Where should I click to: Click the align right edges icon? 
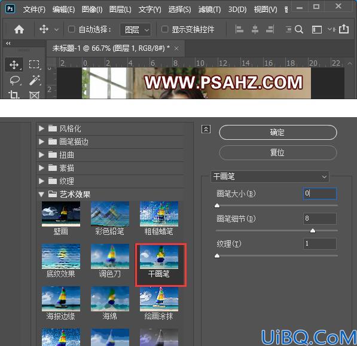(270, 29)
